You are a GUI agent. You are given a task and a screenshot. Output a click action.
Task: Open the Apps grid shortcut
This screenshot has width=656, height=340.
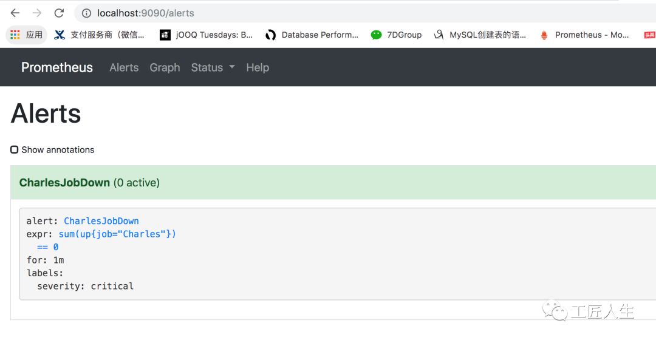pos(26,35)
